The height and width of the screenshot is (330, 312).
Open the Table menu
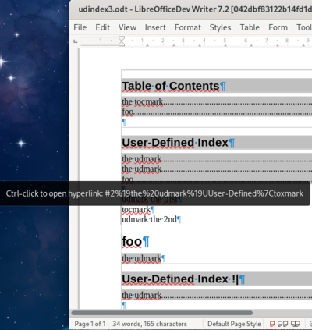point(250,27)
